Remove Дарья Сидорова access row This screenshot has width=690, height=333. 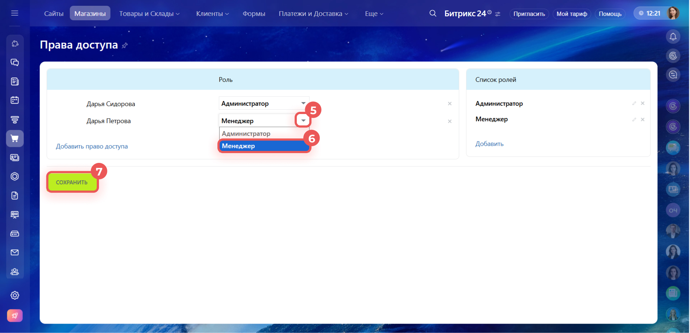click(449, 104)
